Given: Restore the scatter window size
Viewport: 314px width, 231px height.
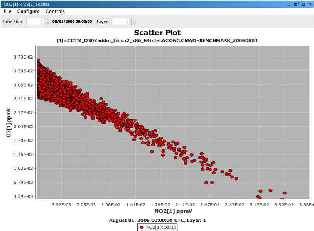Looking at the screenshot, I should [296, 4].
